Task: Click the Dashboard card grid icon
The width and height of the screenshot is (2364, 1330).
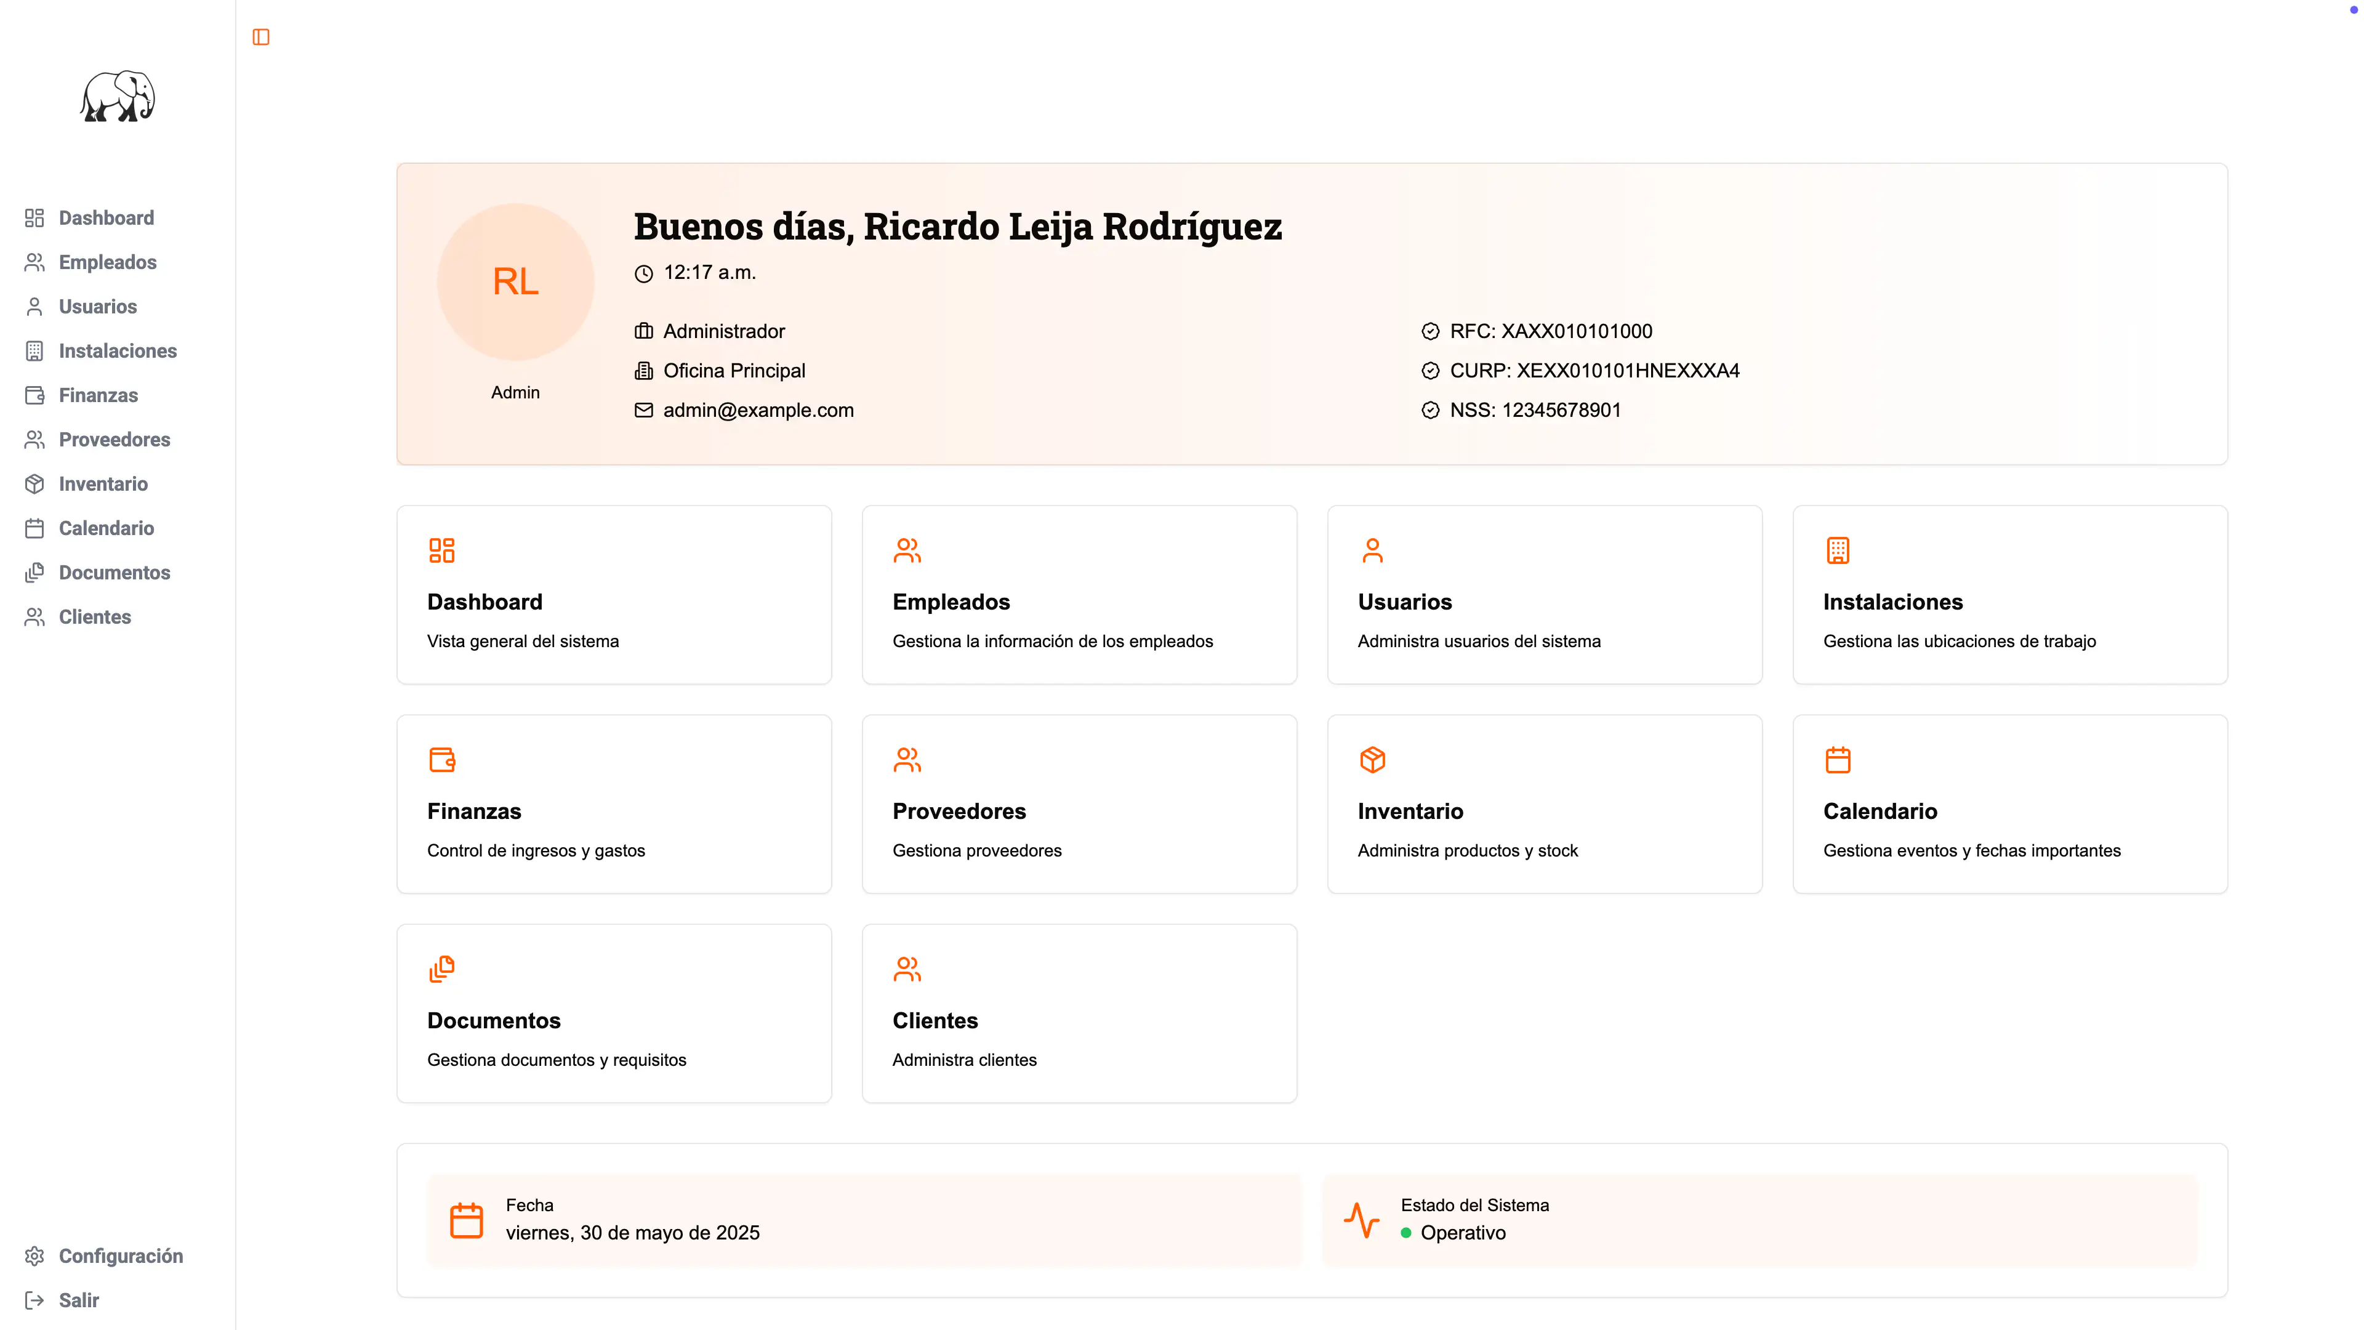Action: point(443,550)
